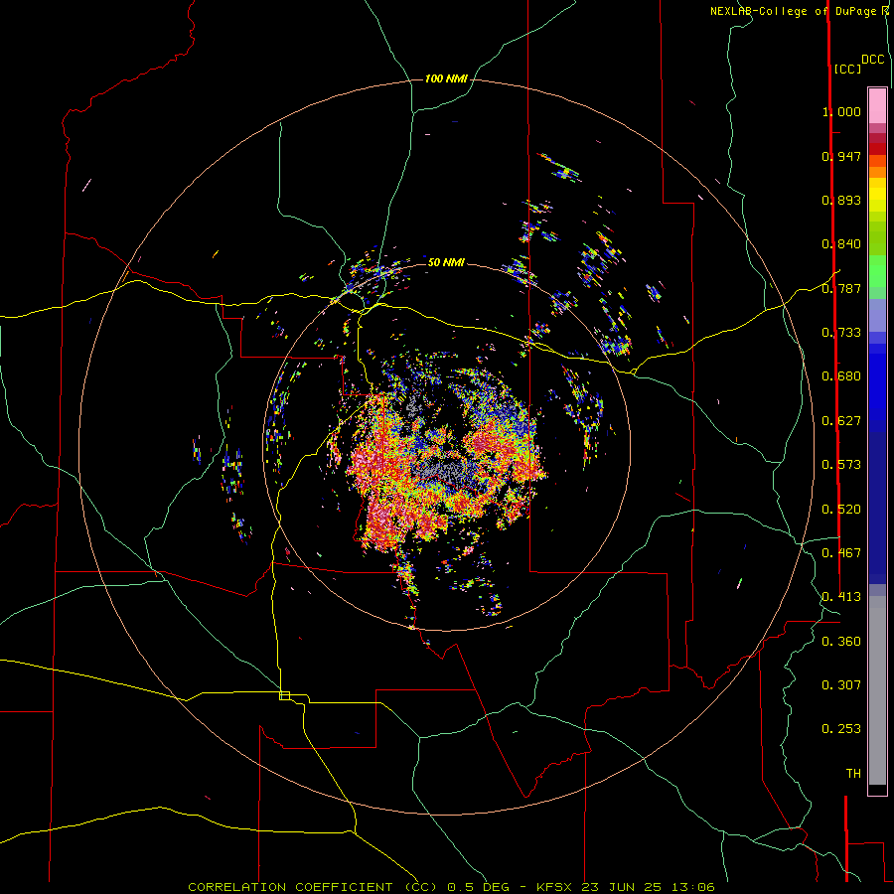The height and width of the screenshot is (894, 894).
Task: Select the 0.467 scale value
Action: 841,553
